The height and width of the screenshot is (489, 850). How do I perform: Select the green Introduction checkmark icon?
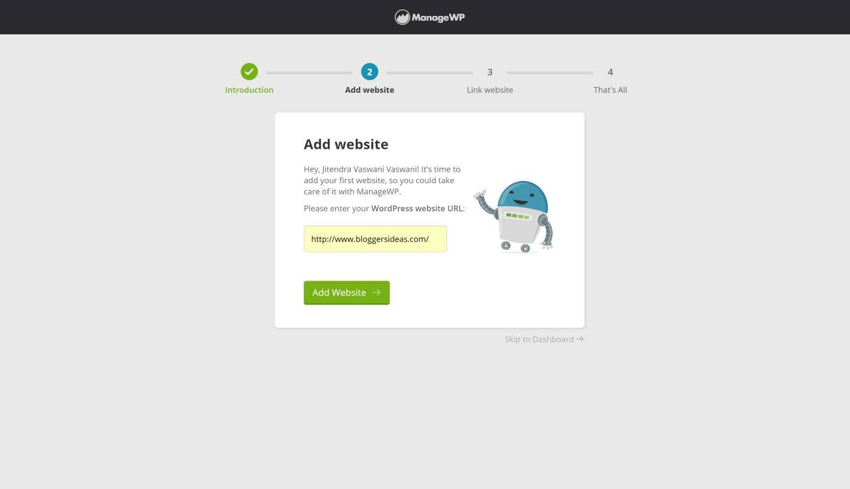pyautogui.click(x=249, y=72)
